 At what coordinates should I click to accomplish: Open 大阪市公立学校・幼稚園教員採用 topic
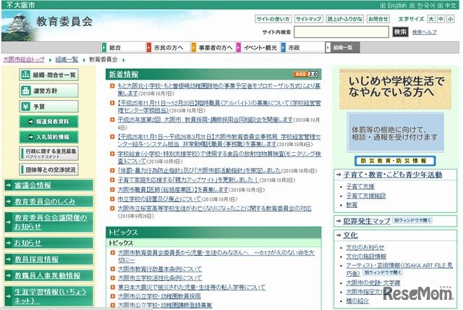[x=159, y=296]
